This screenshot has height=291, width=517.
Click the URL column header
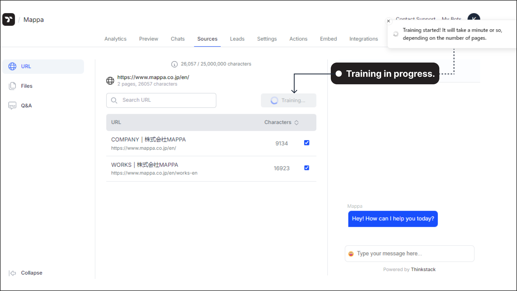click(x=116, y=122)
